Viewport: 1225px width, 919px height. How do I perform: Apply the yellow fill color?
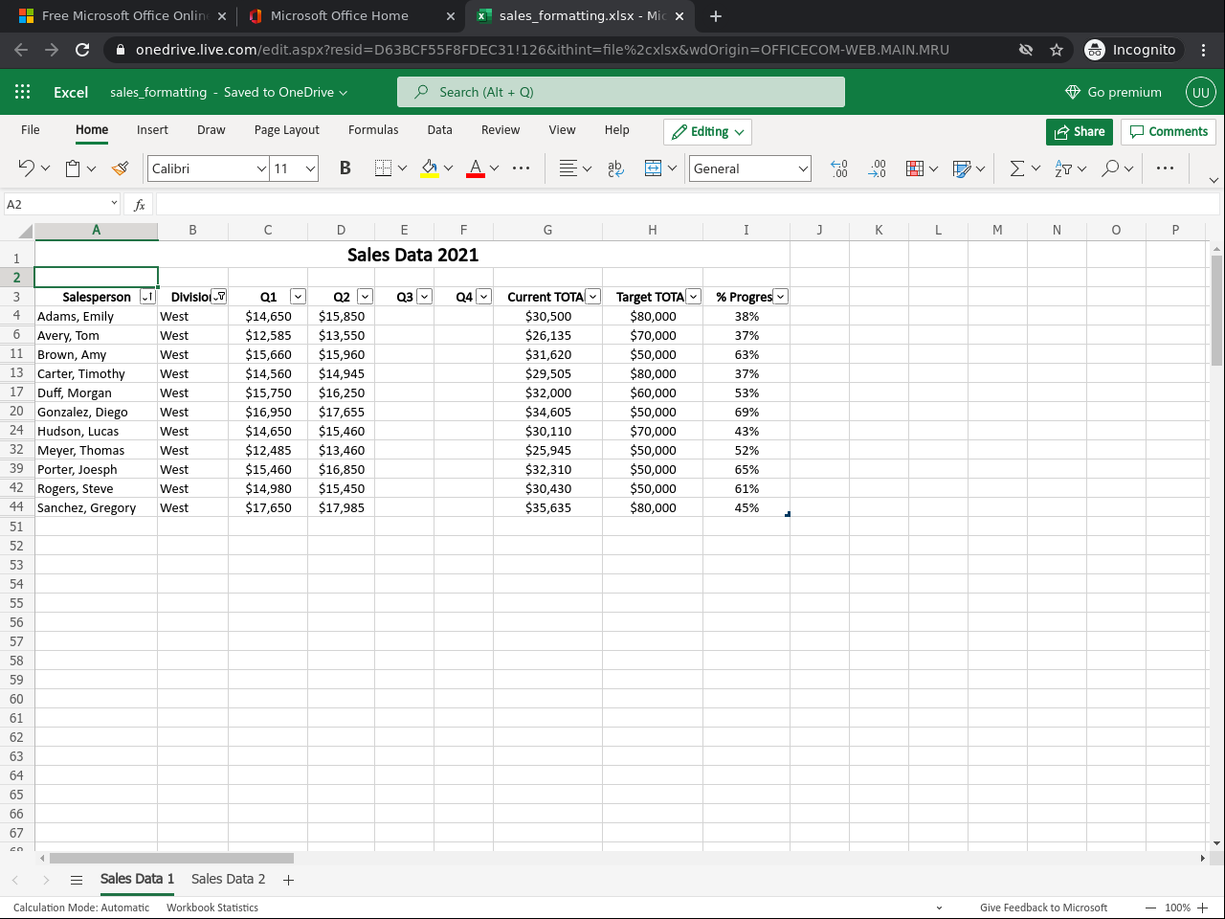pyautogui.click(x=430, y=168)
